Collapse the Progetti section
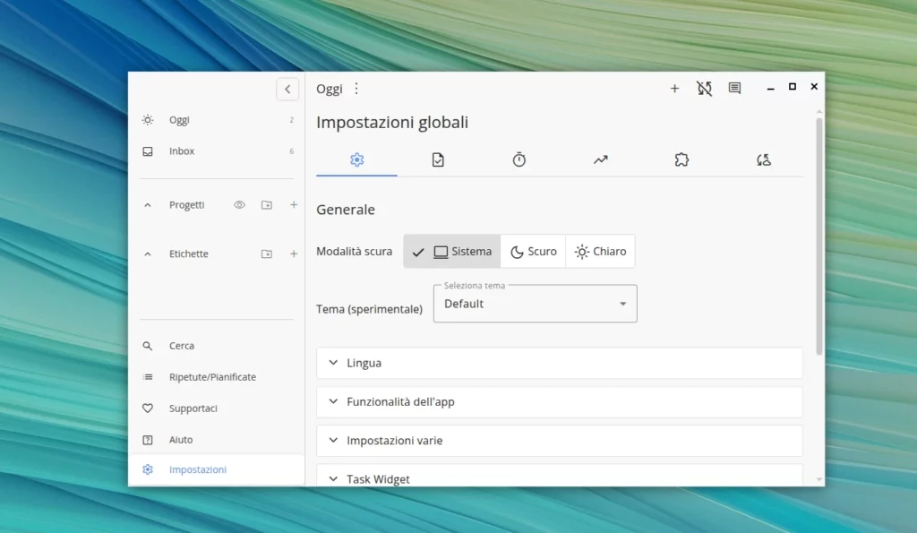The height and width of the screenshot is (533, 917). coord(147,204)
